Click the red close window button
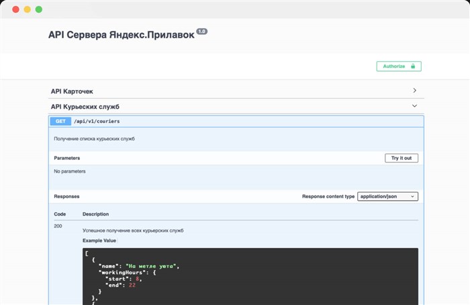 (15, 9)
